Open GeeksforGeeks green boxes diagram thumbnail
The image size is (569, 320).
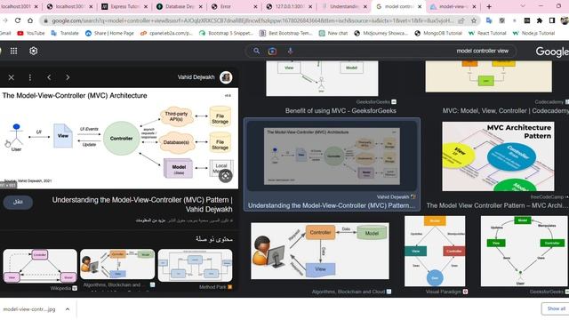(525, 251)
